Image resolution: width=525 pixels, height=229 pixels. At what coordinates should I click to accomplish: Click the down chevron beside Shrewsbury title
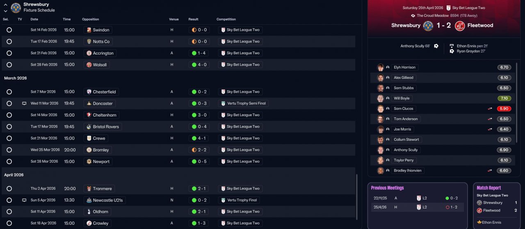(5, 11)
